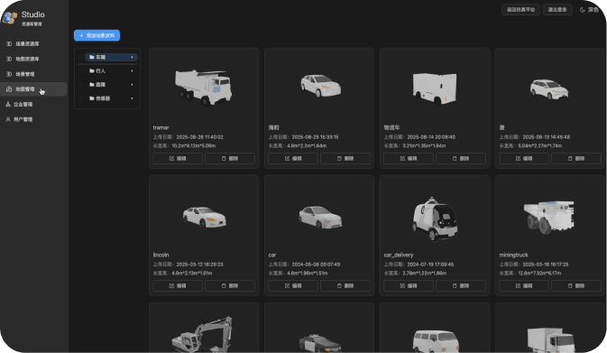Edit the tramar vehicle card
The width and height of the screenshot is (607, 353).
(178, 159)
